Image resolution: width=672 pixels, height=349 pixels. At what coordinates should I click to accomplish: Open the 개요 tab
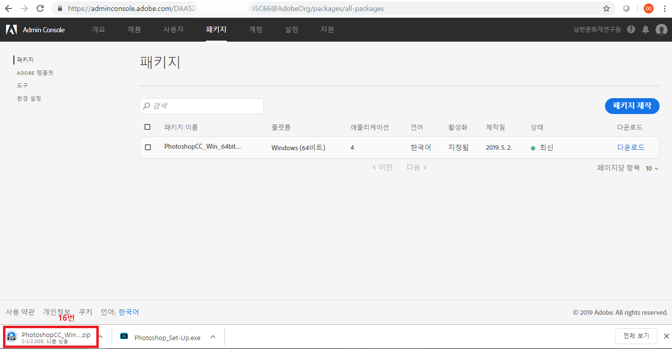98,29
